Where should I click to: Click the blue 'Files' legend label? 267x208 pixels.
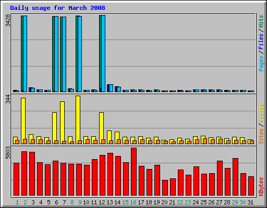261,42
